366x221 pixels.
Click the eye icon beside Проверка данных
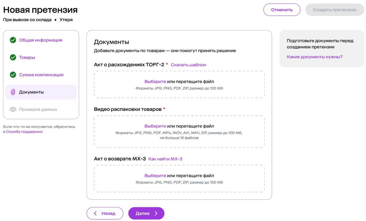click(13, 109)
